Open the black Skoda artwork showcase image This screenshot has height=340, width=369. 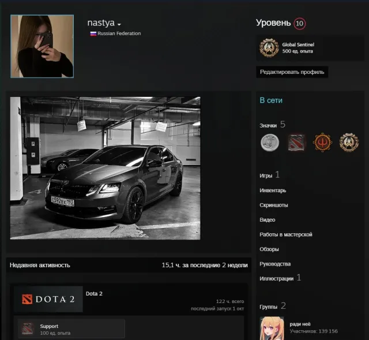[105, 168]
